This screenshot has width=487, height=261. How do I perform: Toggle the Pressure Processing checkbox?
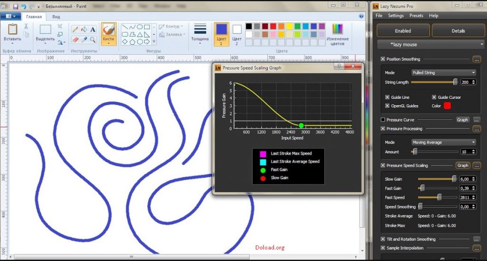[383, 128]
